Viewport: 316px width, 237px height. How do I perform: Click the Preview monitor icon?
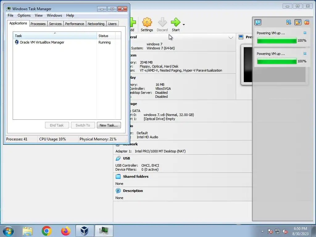coord(241,37)
